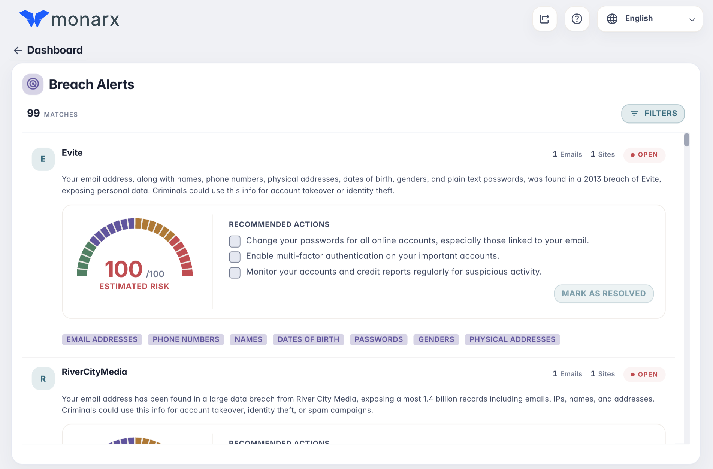
Task: Check 'Monitor your accounts and credit reports'
Action: pos(235,273)
